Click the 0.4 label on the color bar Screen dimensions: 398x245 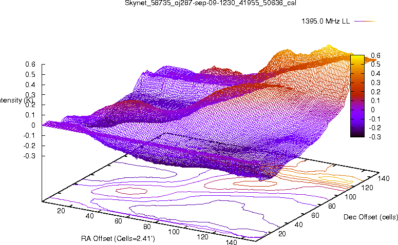coord(375,73)
